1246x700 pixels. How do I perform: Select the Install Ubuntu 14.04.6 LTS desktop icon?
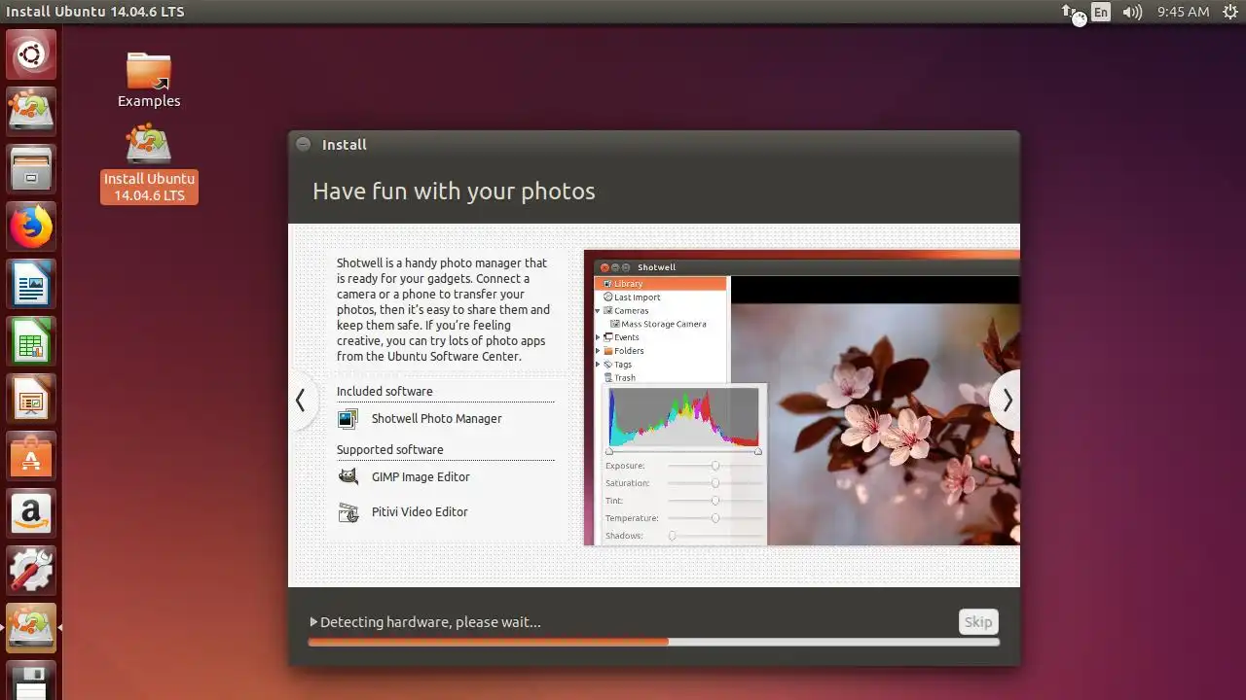149,163
